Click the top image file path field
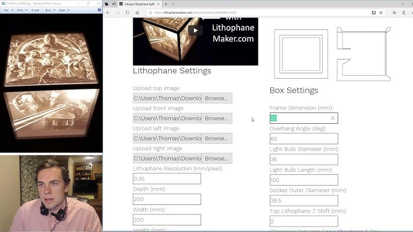 tap(167, 98)
